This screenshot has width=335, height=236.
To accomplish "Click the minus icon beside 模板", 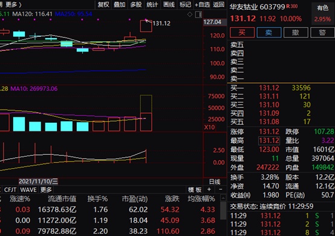I will click(221, 189).
